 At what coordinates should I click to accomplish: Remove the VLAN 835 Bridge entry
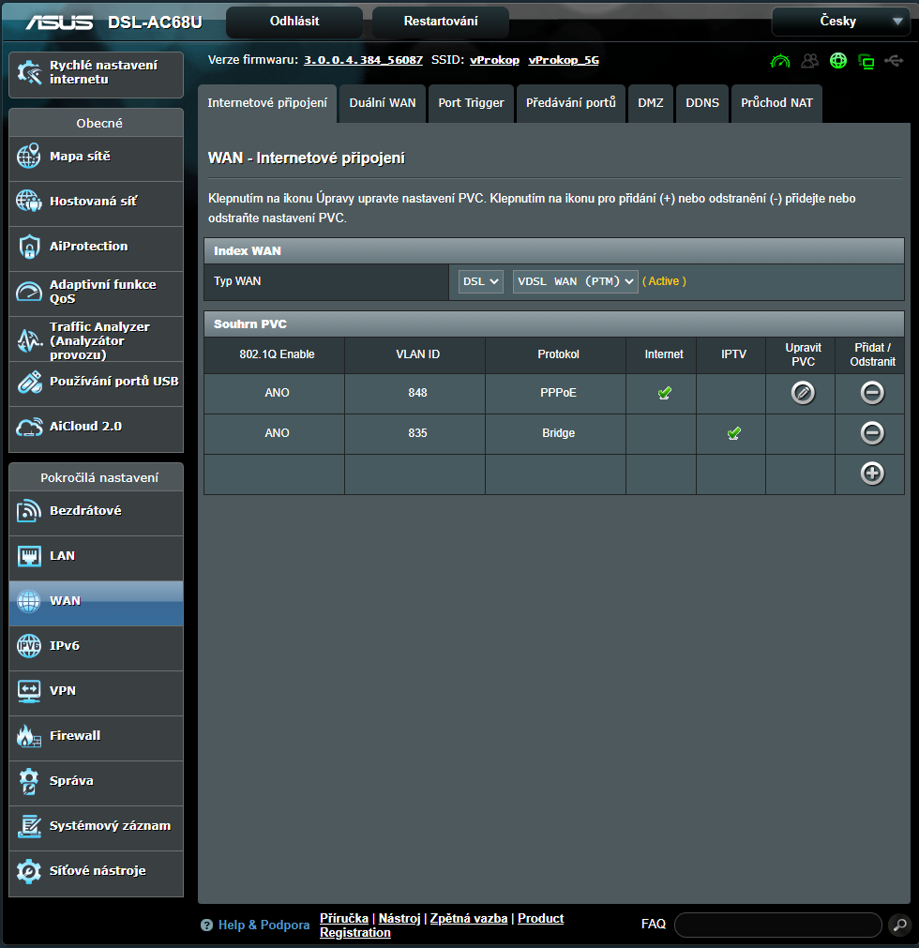[x=872, y=433]
